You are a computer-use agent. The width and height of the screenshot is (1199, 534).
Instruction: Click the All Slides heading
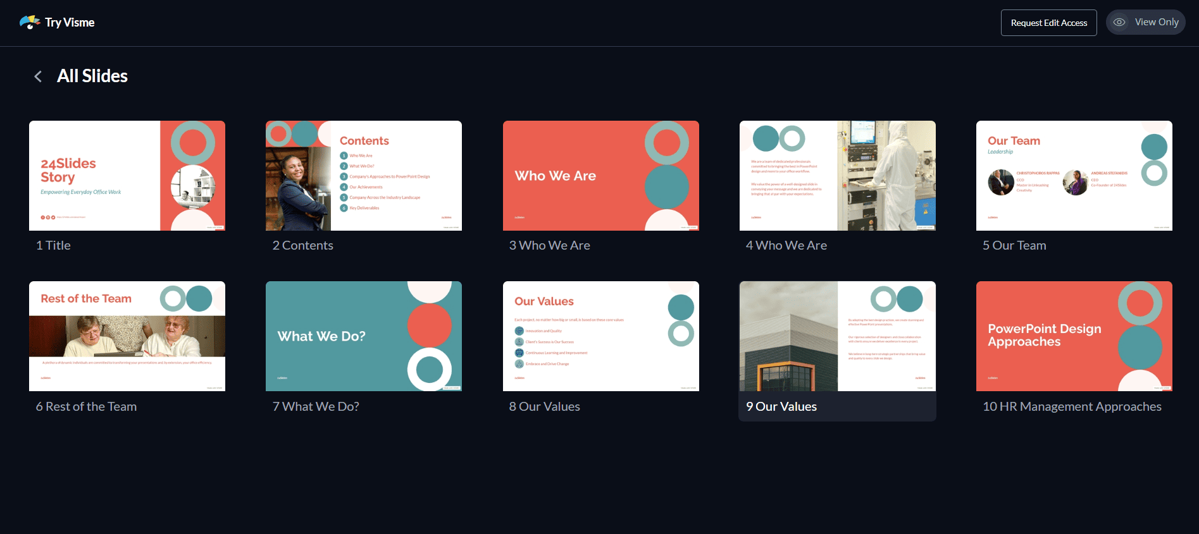click(92, 76)
